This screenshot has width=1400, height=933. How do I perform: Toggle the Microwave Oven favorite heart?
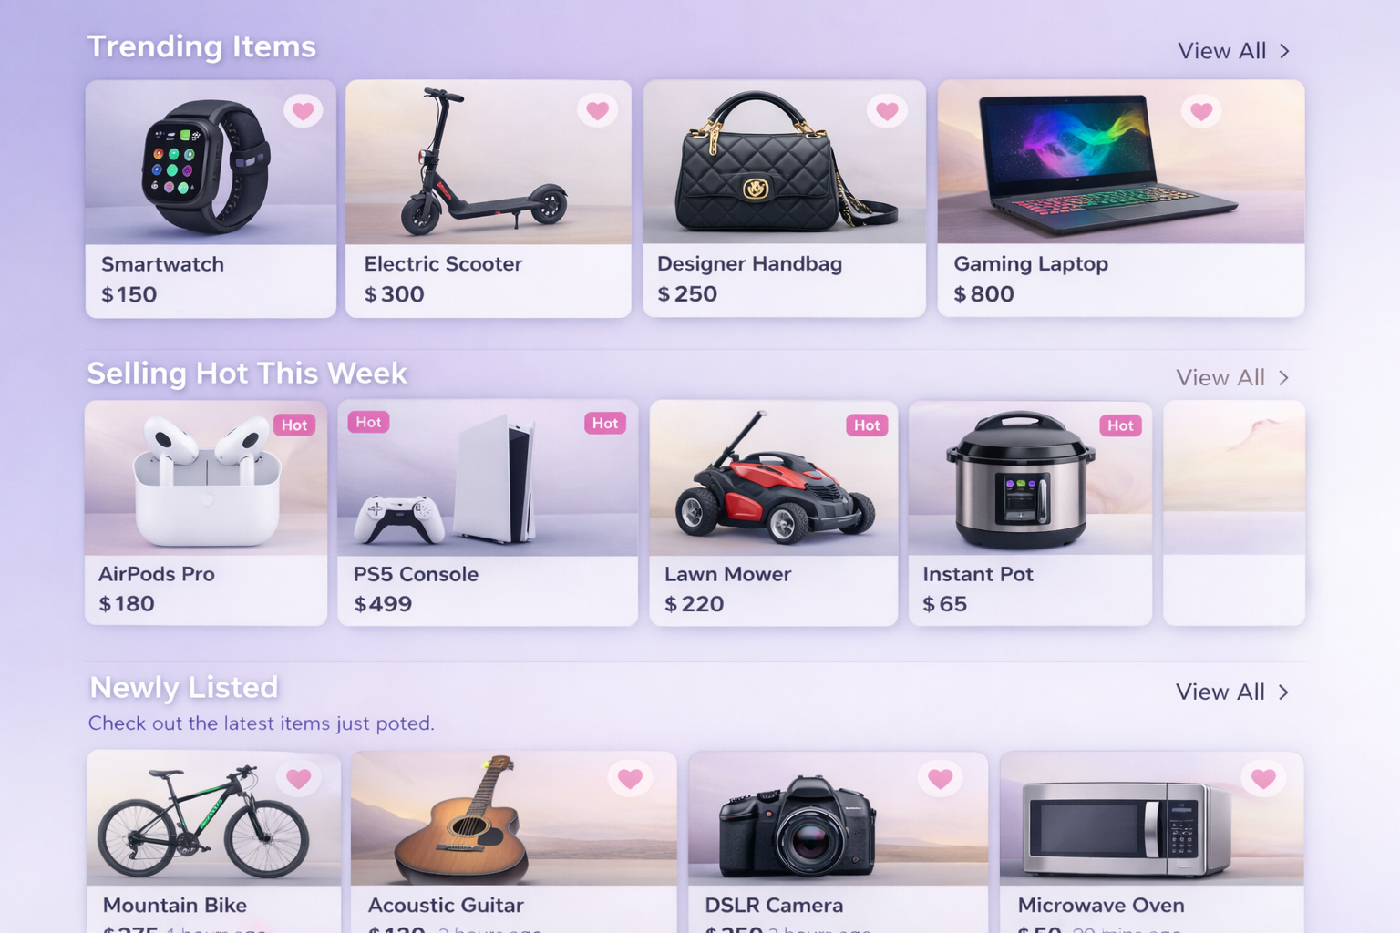[1263, 778]
